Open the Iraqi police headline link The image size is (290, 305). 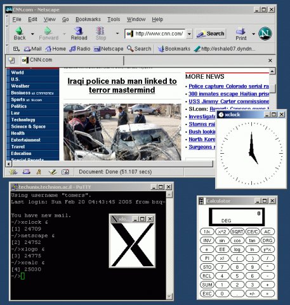122,85
